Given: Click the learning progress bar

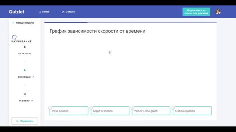Looking at the screenshot, I should [x=131, y=22].
